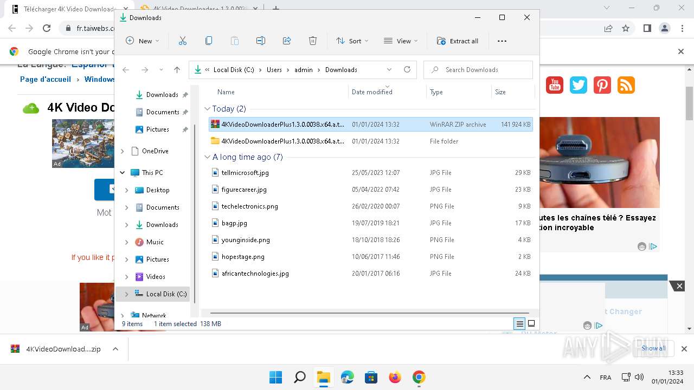Select africantechnologies.jpg file
The width and height of the screenshot is (694, 390).
click(370, 274)
